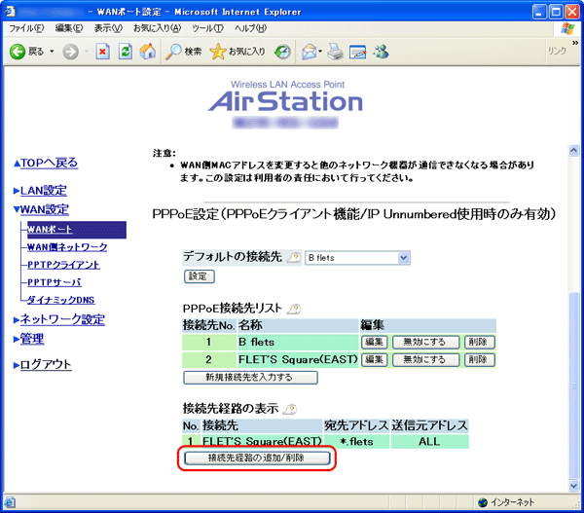Click the page icon in title bar
The image size is (584, 513).
pos(10,12)
